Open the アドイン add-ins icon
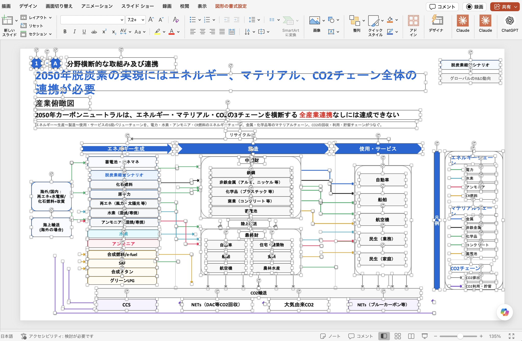This screenshot has height=341, width=522. [x=413, y=20]
